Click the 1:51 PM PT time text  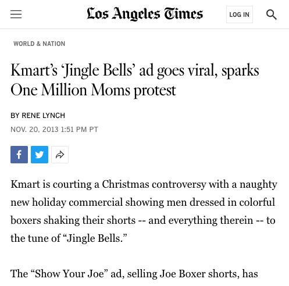coord(80,130)
